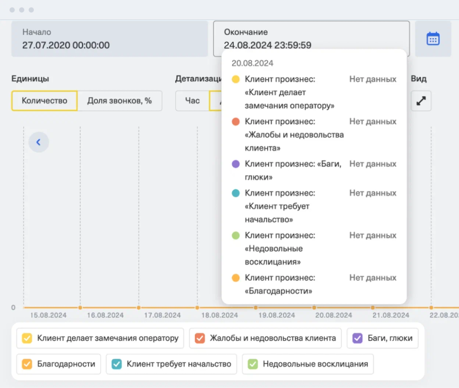Viewport: 459px width, 388px height.
Task: Open the calendar date picker icon
Action: [x=433, y=39]
